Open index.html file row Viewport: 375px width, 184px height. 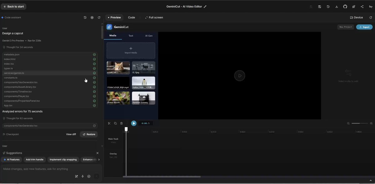coord(50,59)
